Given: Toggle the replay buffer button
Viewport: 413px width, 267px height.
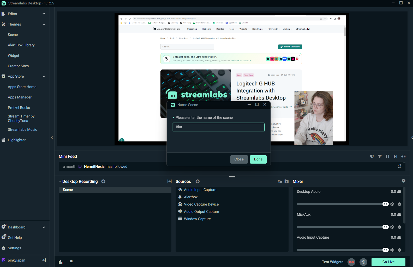Looking at the screenshot, I should (363, 262).
